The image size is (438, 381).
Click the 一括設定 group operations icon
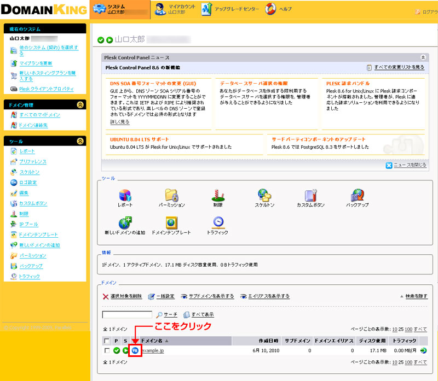[x=151, y=296]
